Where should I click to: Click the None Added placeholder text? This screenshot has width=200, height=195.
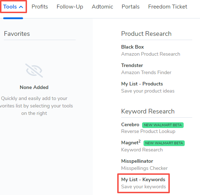pos(34,87)
